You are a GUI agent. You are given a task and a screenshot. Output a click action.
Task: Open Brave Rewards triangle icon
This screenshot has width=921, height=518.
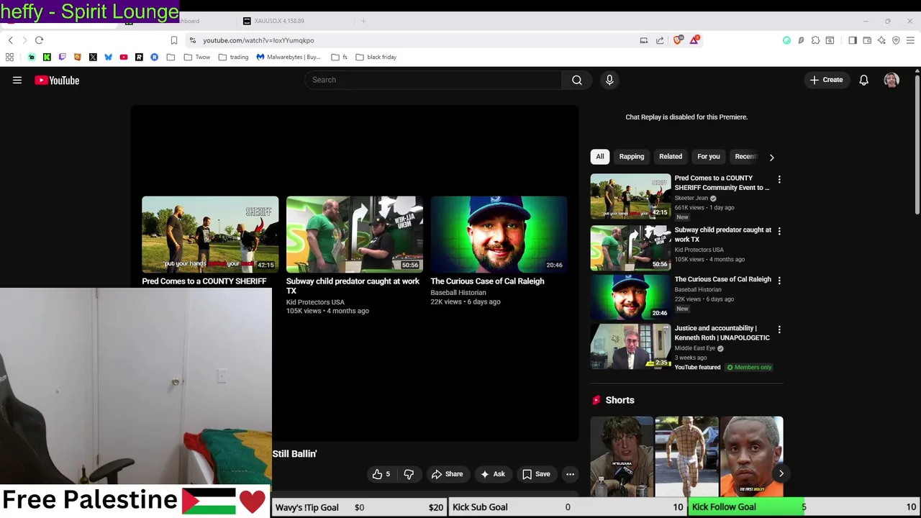[694, 40]
